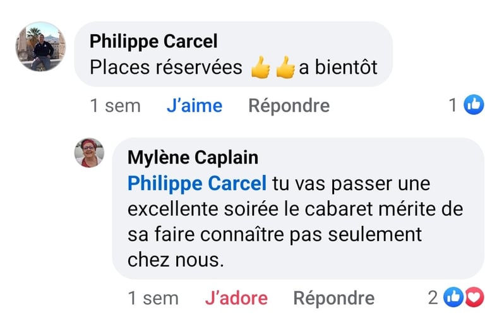Click Répondre under Mylène's reply

[333, 297]
